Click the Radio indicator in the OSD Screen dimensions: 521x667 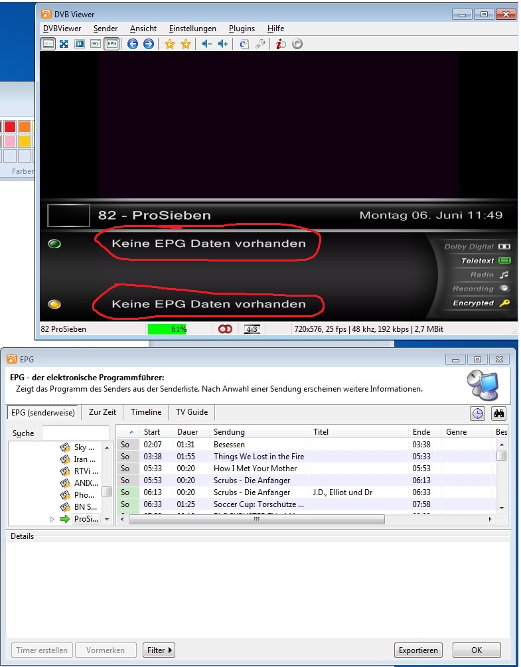[490, 275]
